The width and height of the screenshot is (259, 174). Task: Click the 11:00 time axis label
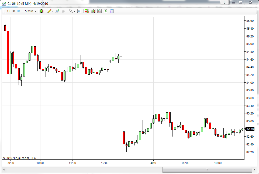click(72, 163)
